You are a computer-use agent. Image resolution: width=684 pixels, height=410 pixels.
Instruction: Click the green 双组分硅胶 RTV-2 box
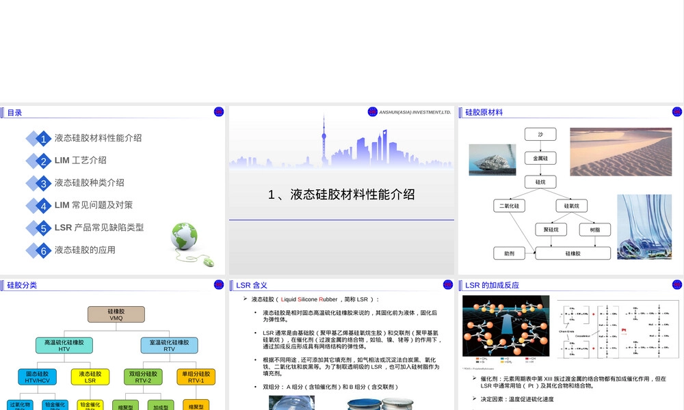[x=143, y=377]
